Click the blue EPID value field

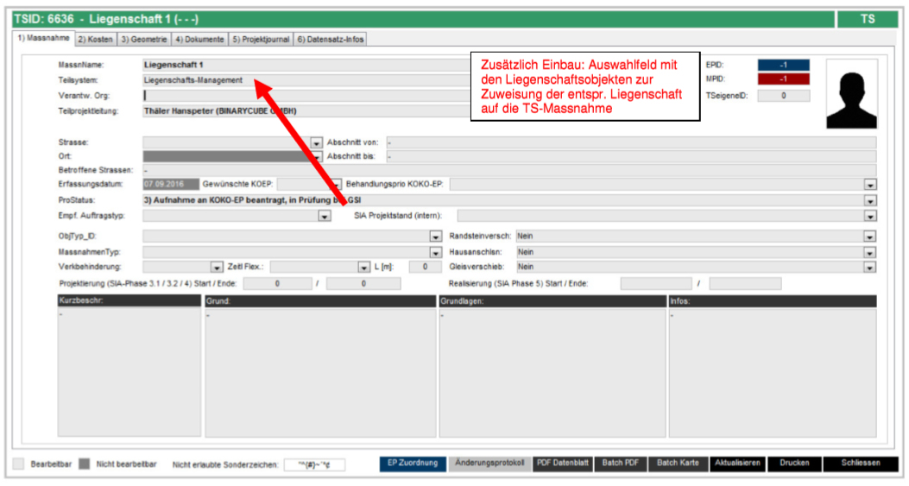[783, 65]
